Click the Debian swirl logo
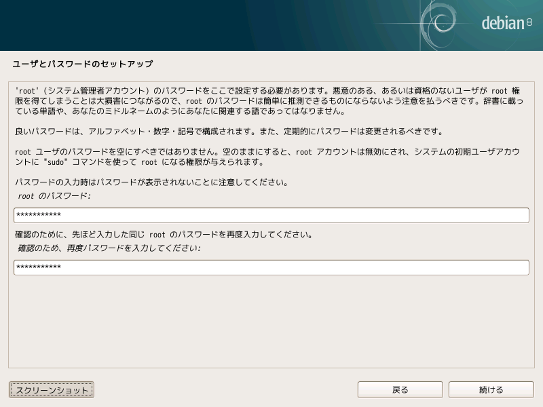The image size is (543, 407). pyautogui.click(x=442, y=22)
